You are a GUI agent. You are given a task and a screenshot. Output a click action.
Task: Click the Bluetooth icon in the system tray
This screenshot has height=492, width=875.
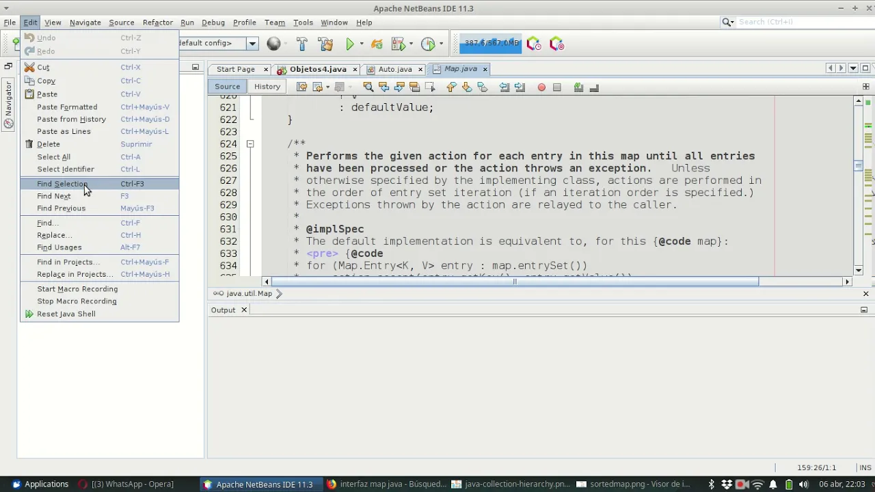click(x=711, y=484)
